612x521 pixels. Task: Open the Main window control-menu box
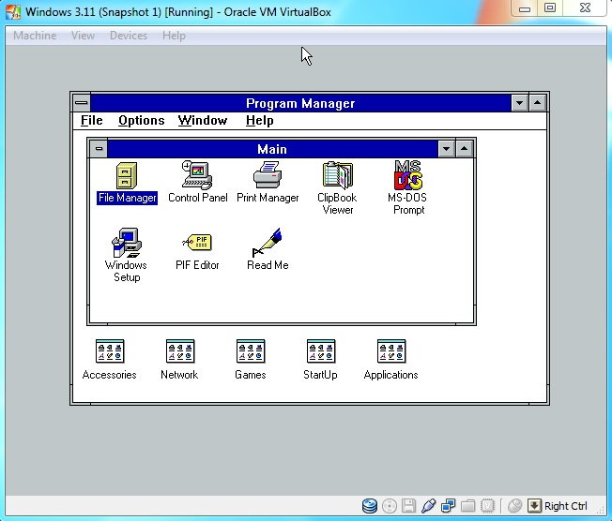tap(99, 149)
